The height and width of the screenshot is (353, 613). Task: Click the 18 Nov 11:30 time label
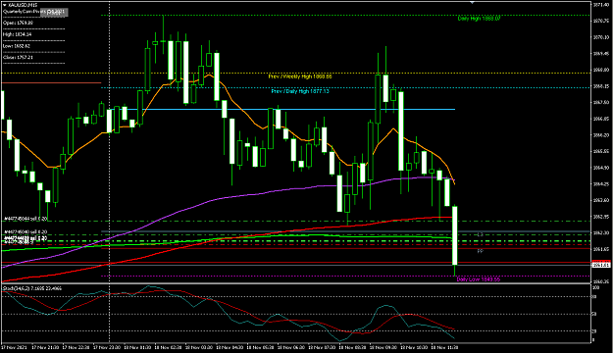coord(444,347)
